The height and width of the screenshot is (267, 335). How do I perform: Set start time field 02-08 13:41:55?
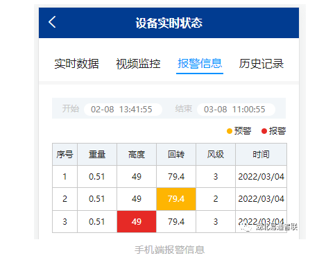click(123, 109)
